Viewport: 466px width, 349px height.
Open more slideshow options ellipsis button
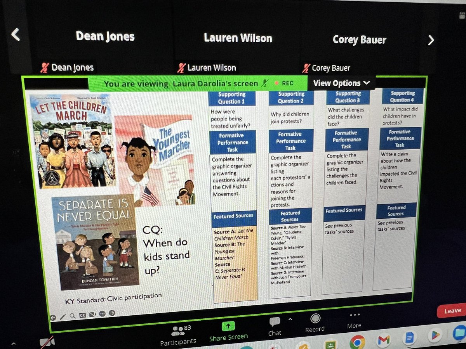tap(102, 314)
